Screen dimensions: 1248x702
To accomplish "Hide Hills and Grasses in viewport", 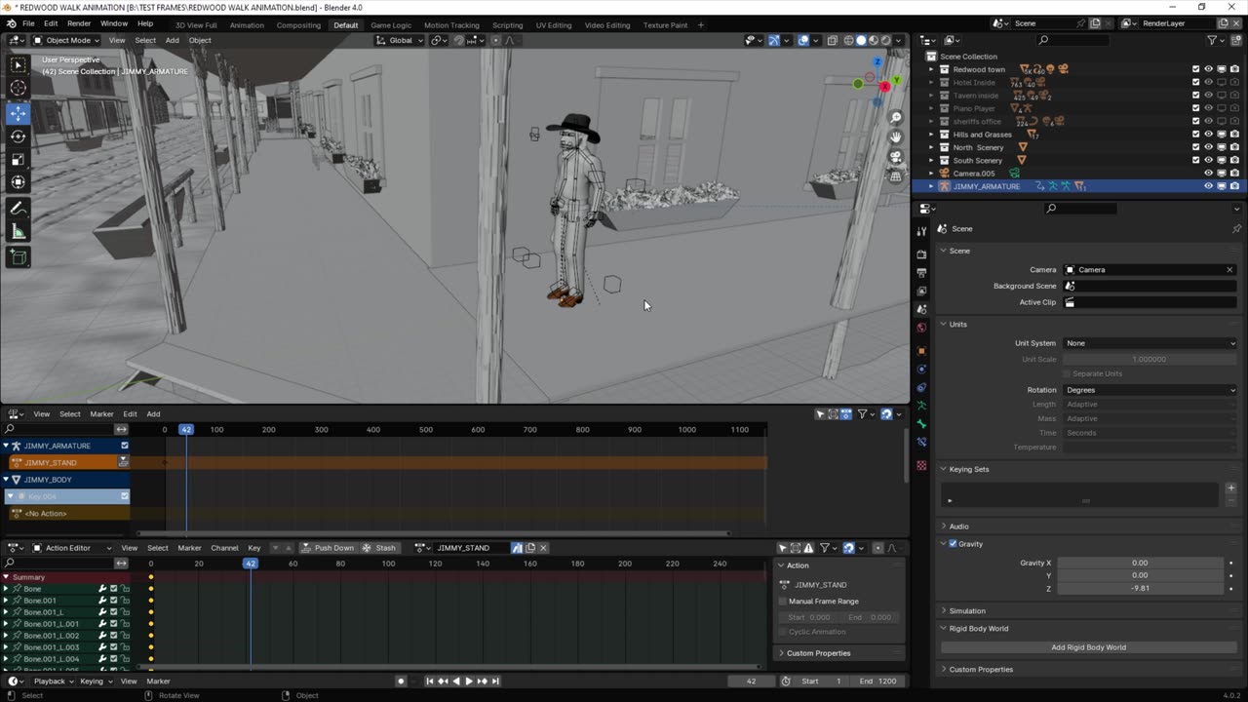I will tap(1208, 135).
